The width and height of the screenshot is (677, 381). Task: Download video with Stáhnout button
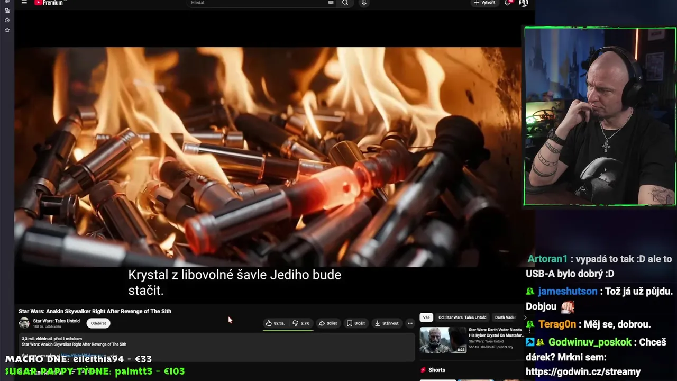coord(387,323)
